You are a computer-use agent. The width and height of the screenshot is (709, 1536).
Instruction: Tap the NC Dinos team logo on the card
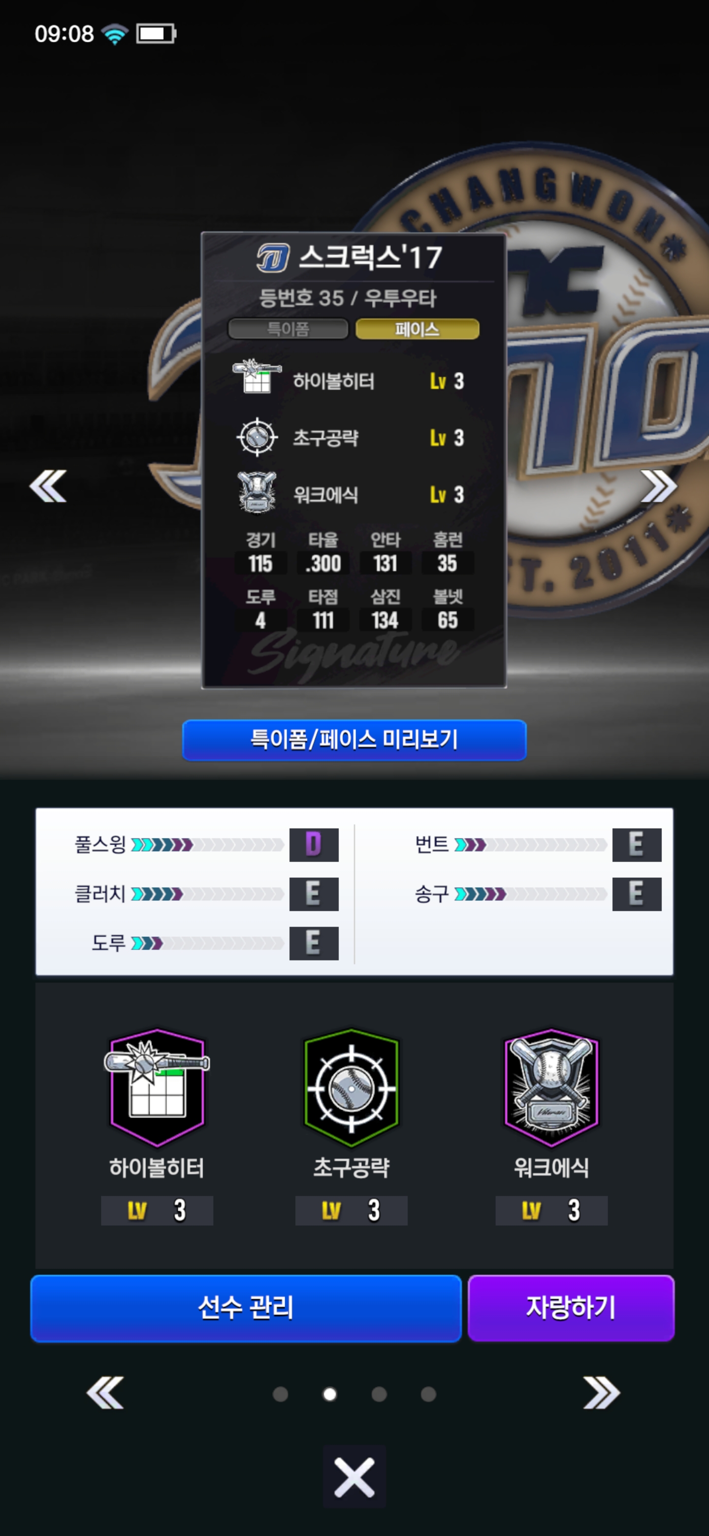pos(273,257)
